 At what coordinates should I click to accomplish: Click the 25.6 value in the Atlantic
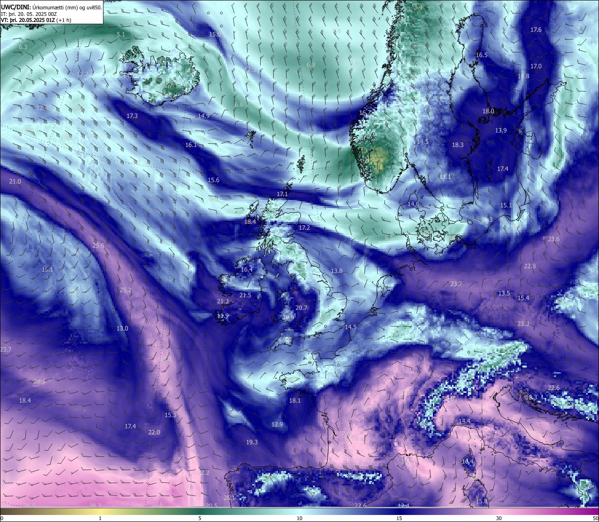98,246
